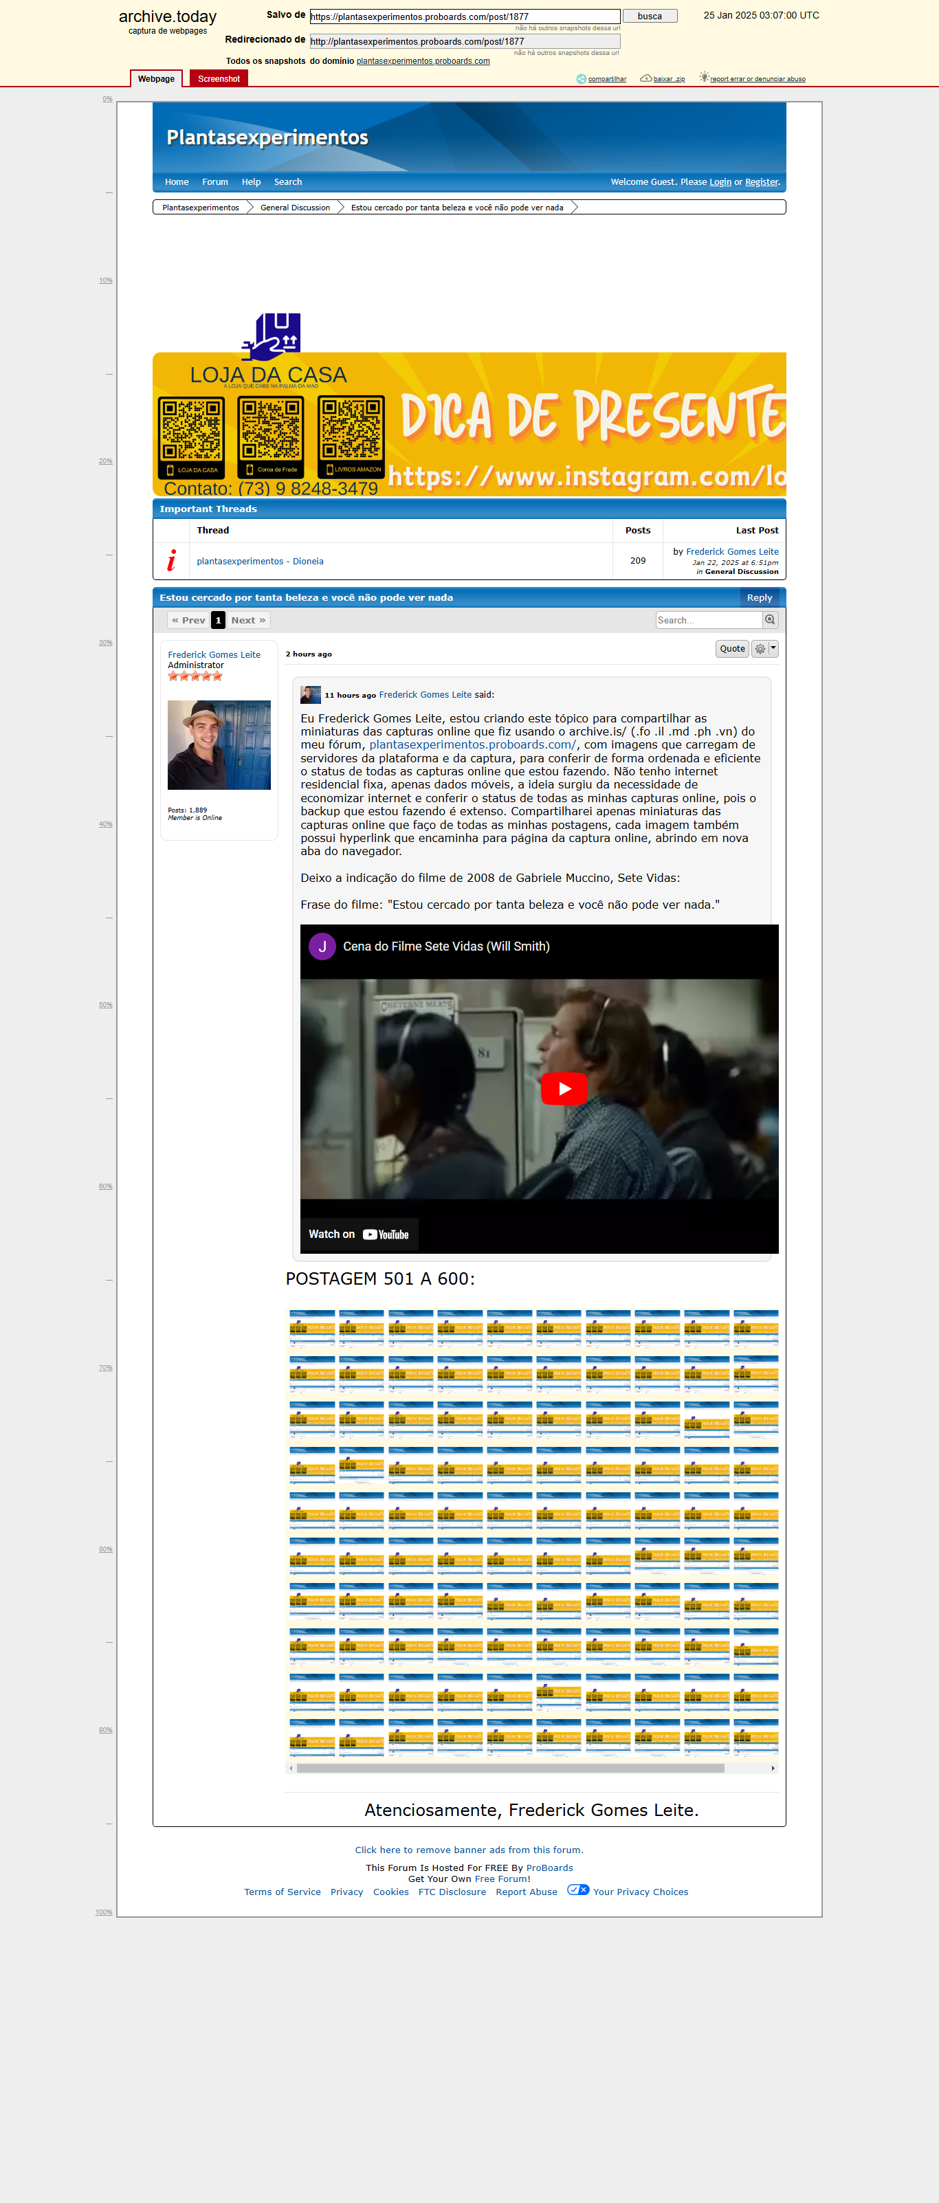Click the ProBoards link

549,1868
